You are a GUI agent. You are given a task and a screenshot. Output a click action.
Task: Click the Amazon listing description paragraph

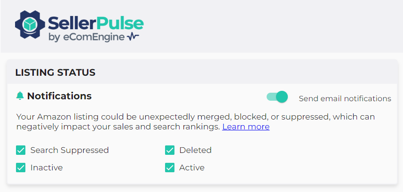point(188,117)
